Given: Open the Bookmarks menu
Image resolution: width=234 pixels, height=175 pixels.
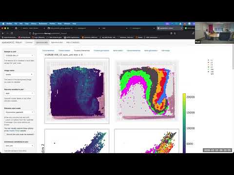Looking at the screenshot, I should 43,24.
